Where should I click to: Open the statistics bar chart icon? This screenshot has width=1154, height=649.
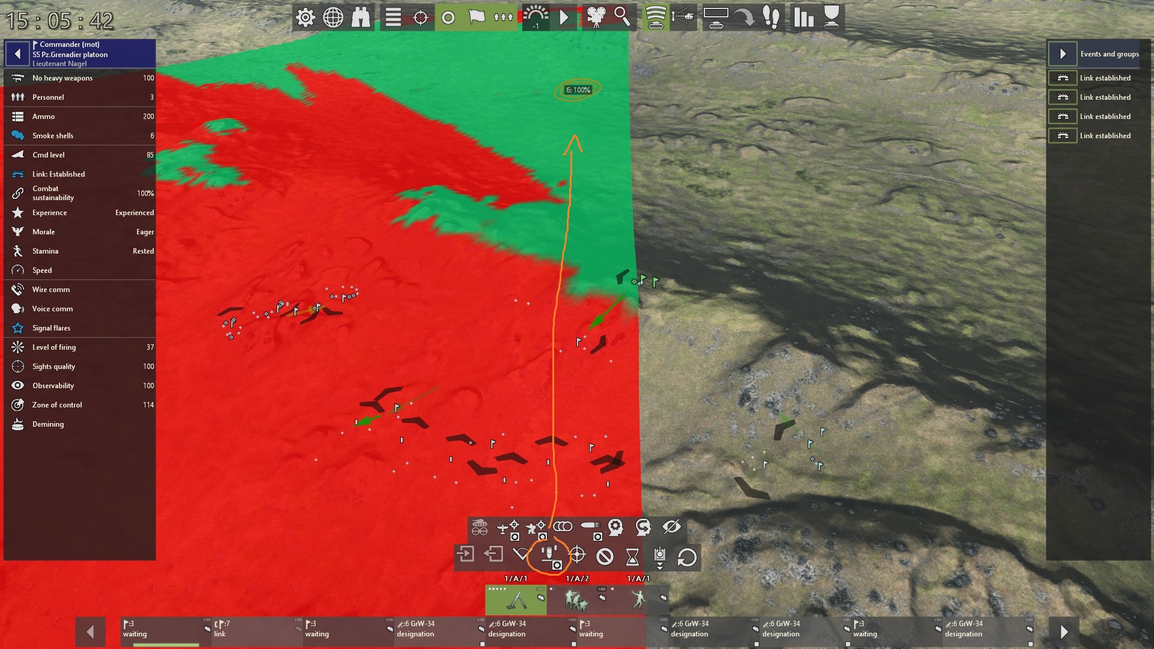[x=803, y=17]
